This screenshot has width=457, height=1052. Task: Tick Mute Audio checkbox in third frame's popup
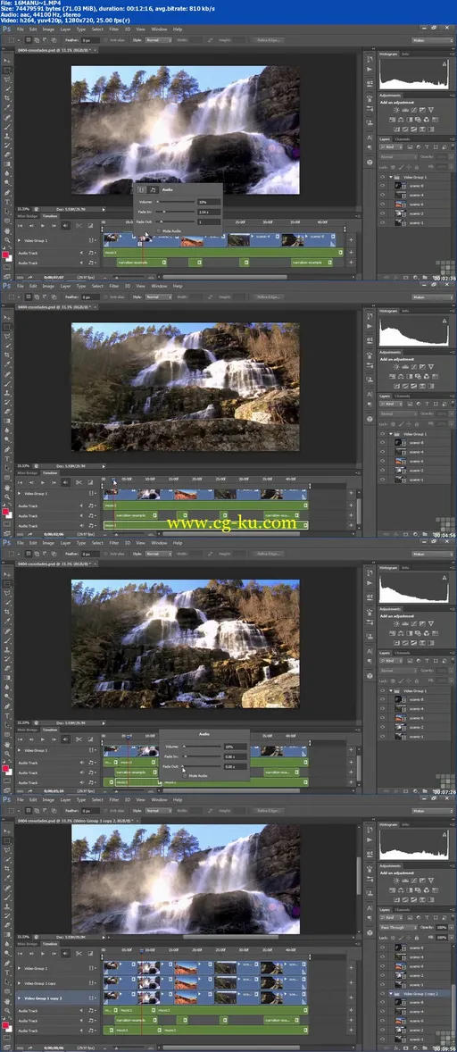(x=185, y=775)
